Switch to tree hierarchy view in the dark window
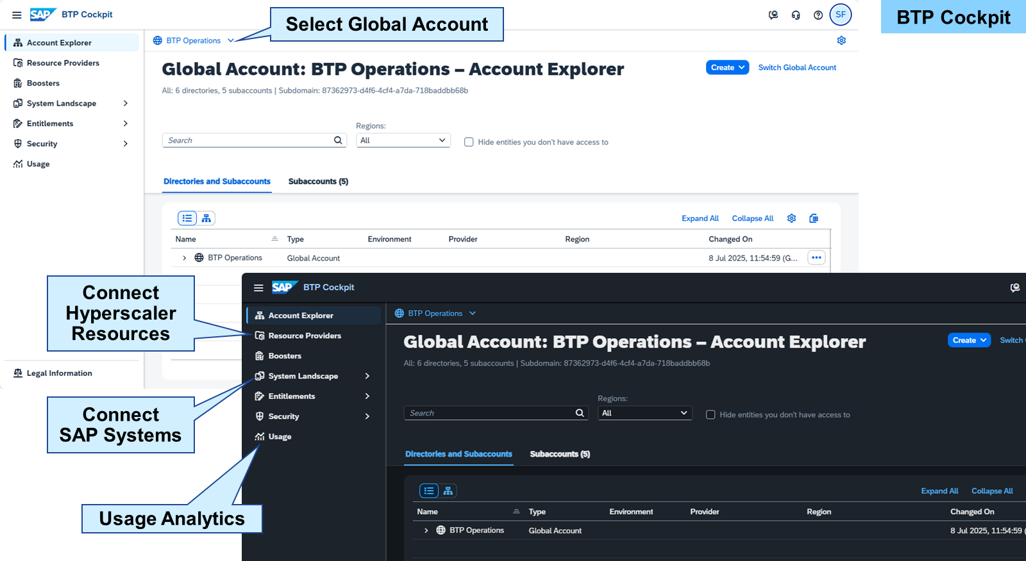This screenshot has height=561, width=1026. pos(448,491)
